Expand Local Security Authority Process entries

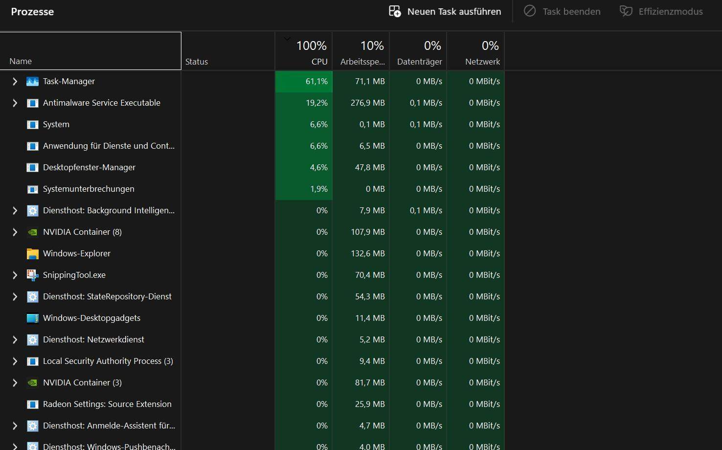pyautogui.click(x=15, y=361)
